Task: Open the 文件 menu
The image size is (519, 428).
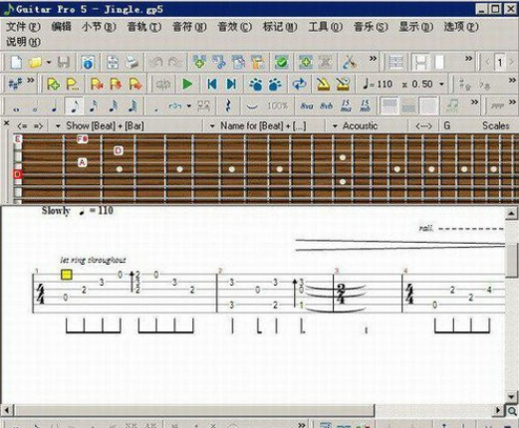Action: tap(23, 27)
